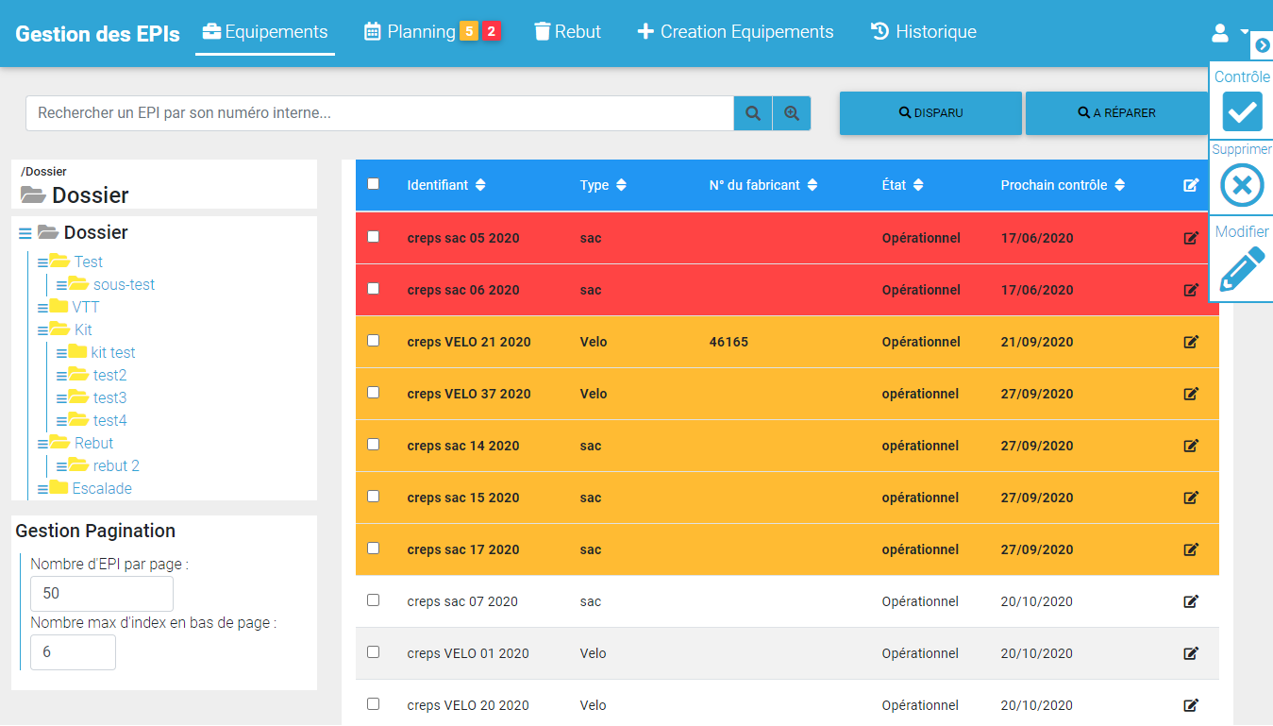The width and height of the screenshot is (1273, 726).
Task: Edit row creps sac 17 2020
Action: tap(1191, 549)
